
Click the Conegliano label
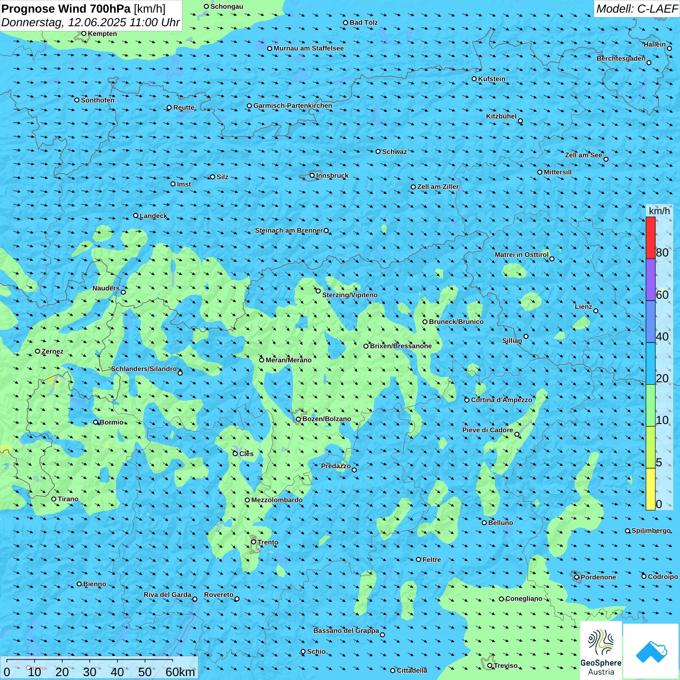(x=524, y=598)
